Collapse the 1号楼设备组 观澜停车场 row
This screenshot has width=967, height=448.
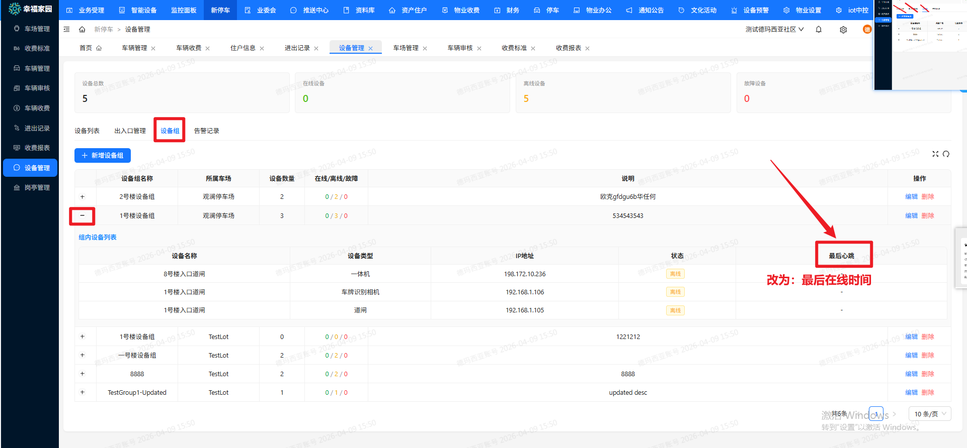click(83, 215)
